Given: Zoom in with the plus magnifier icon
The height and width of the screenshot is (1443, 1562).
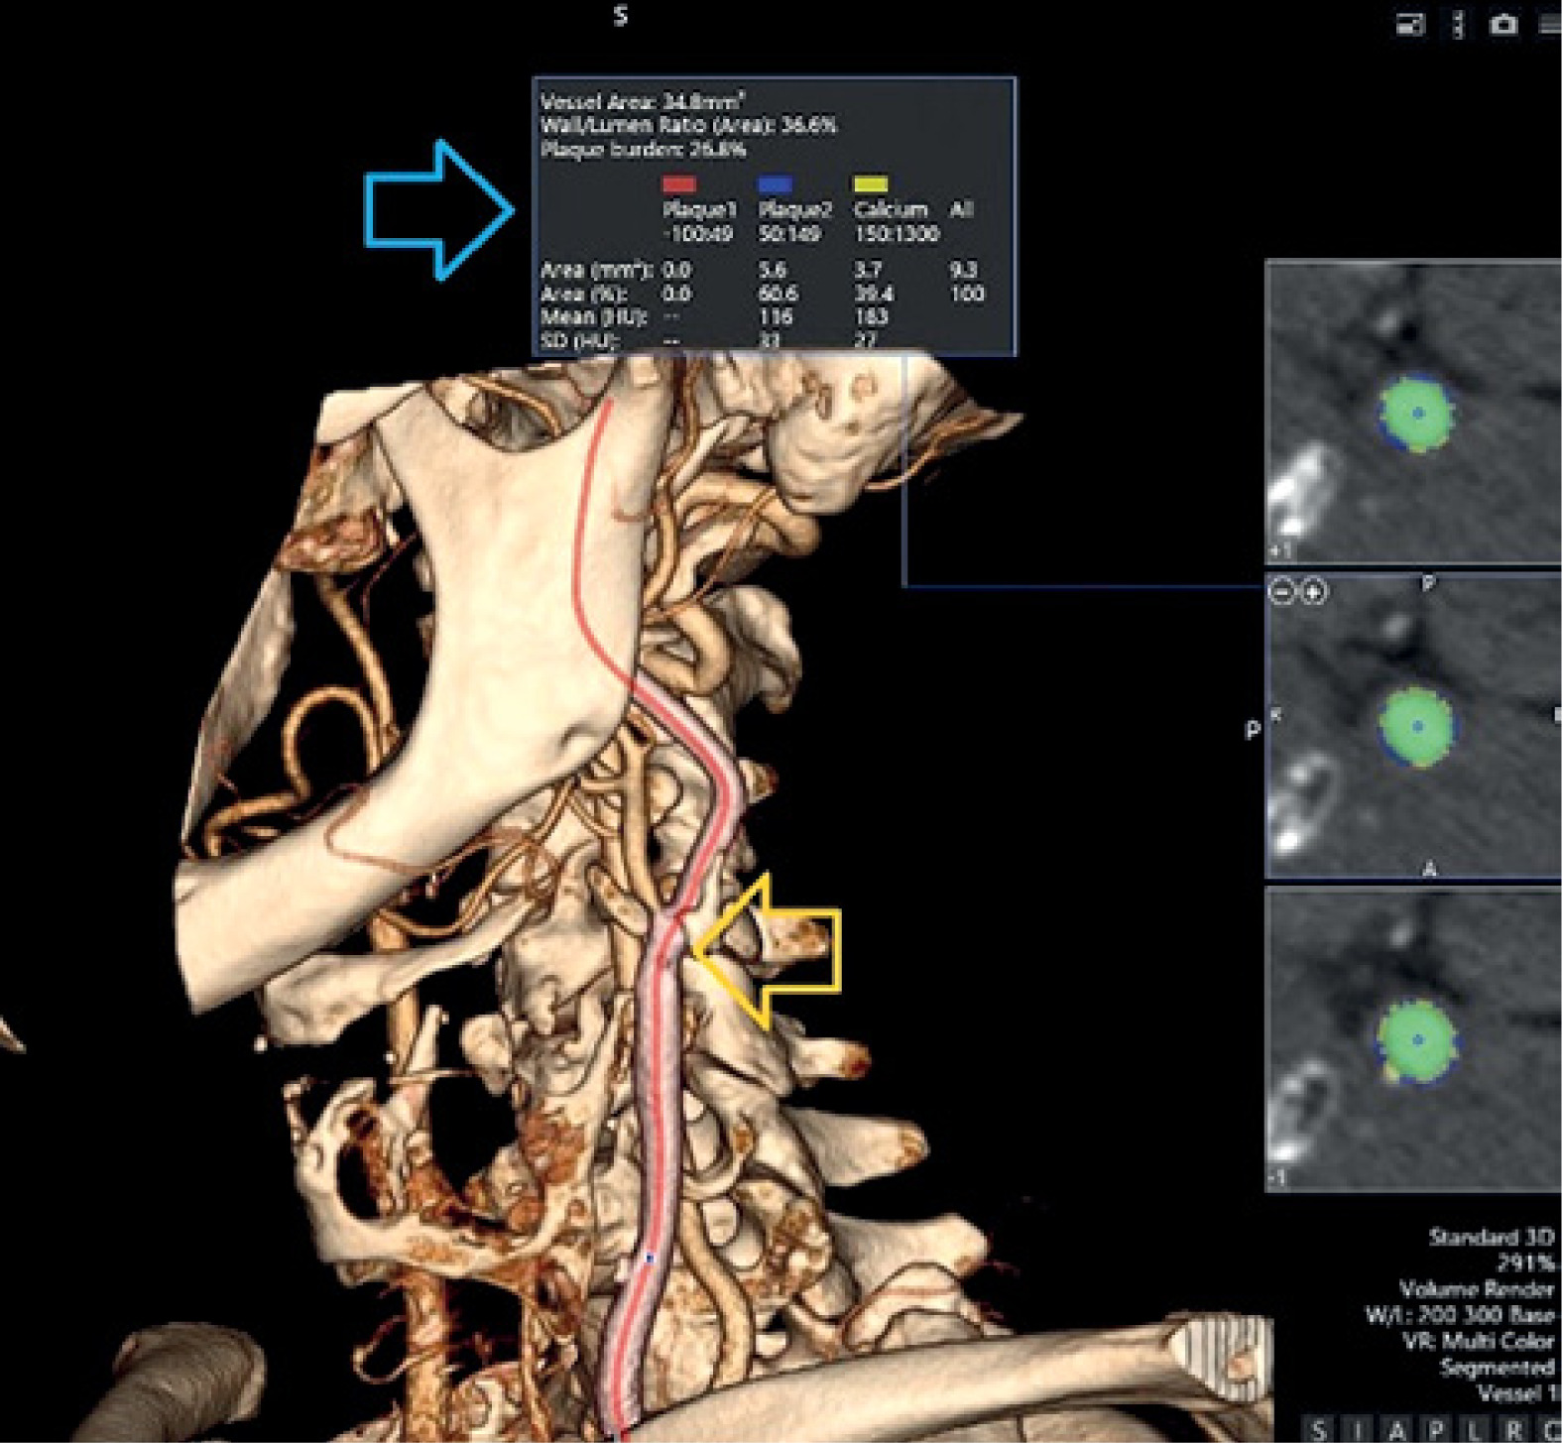Looking at the screenshot, I should click(1313, 592).
